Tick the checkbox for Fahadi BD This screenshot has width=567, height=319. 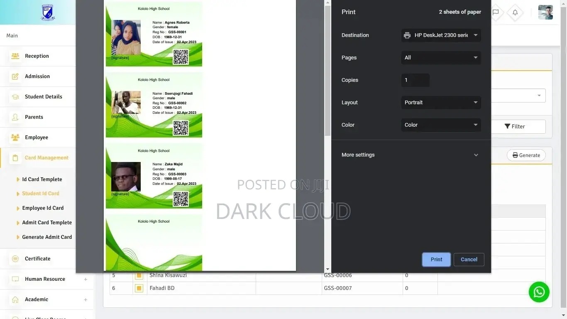tap(139, 288)
